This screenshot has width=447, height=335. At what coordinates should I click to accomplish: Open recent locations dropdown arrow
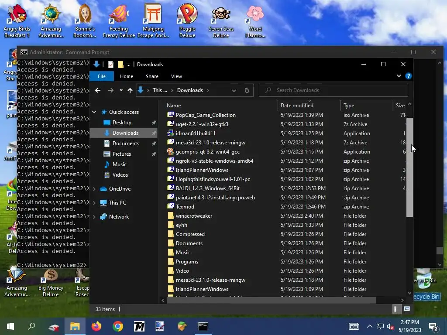click(121, 90)
